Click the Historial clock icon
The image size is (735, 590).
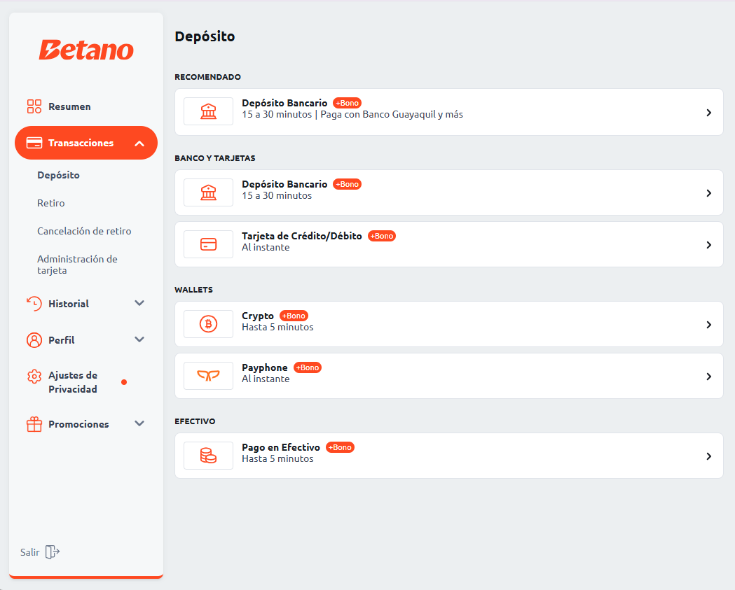pyautogui.click(x=34, y=304)
